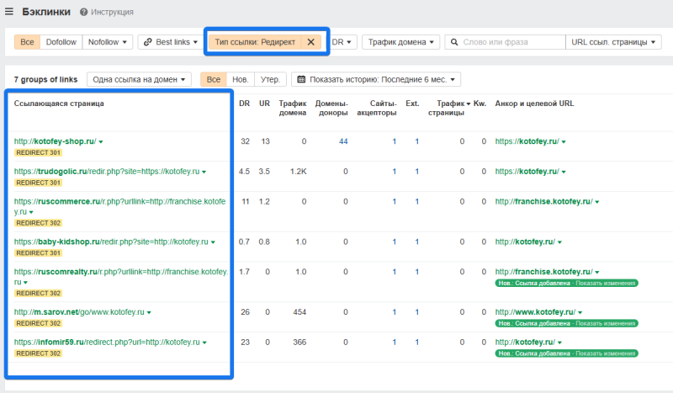
Task: Open the Dofollow filter dropdown
Action: (x=61, y=42)
